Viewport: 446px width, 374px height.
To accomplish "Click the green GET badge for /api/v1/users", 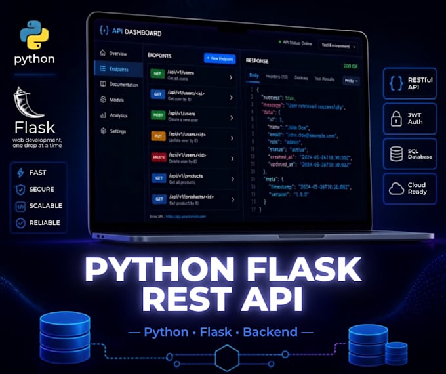I will tap(157, 73).
